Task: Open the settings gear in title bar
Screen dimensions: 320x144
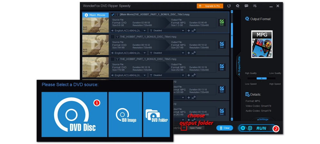Action: click(237, 6)
